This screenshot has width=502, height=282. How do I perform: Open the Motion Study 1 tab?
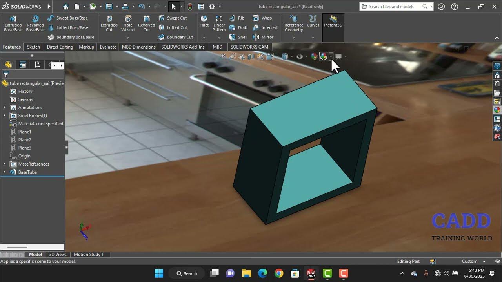(x=89, y=254)
